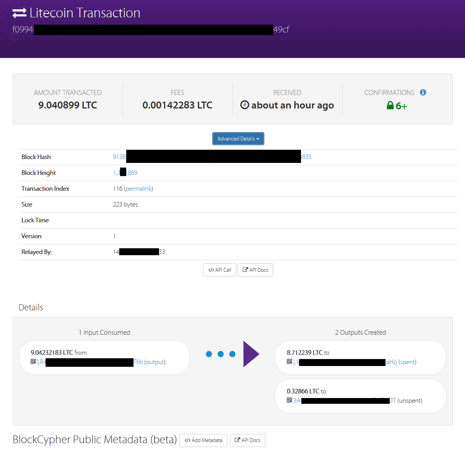
Task: Expand the Advanced Details dropdown
Action: pyautogui.click(x=238, y=139)
